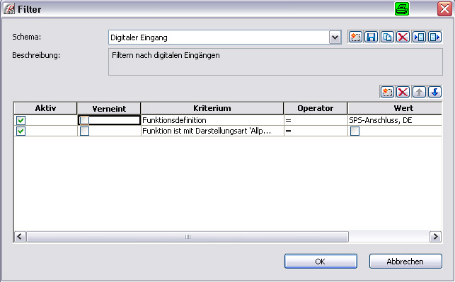The height and width of the screenshot is (282, 455).
Task: Click the green printer icon in title bar
Action: (402, 8)
